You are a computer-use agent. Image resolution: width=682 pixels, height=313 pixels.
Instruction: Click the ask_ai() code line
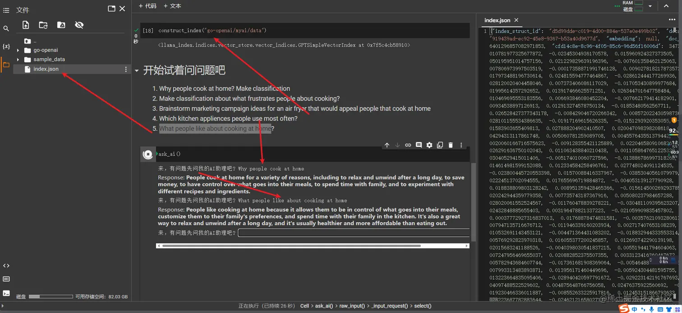(x=170, y=154)
